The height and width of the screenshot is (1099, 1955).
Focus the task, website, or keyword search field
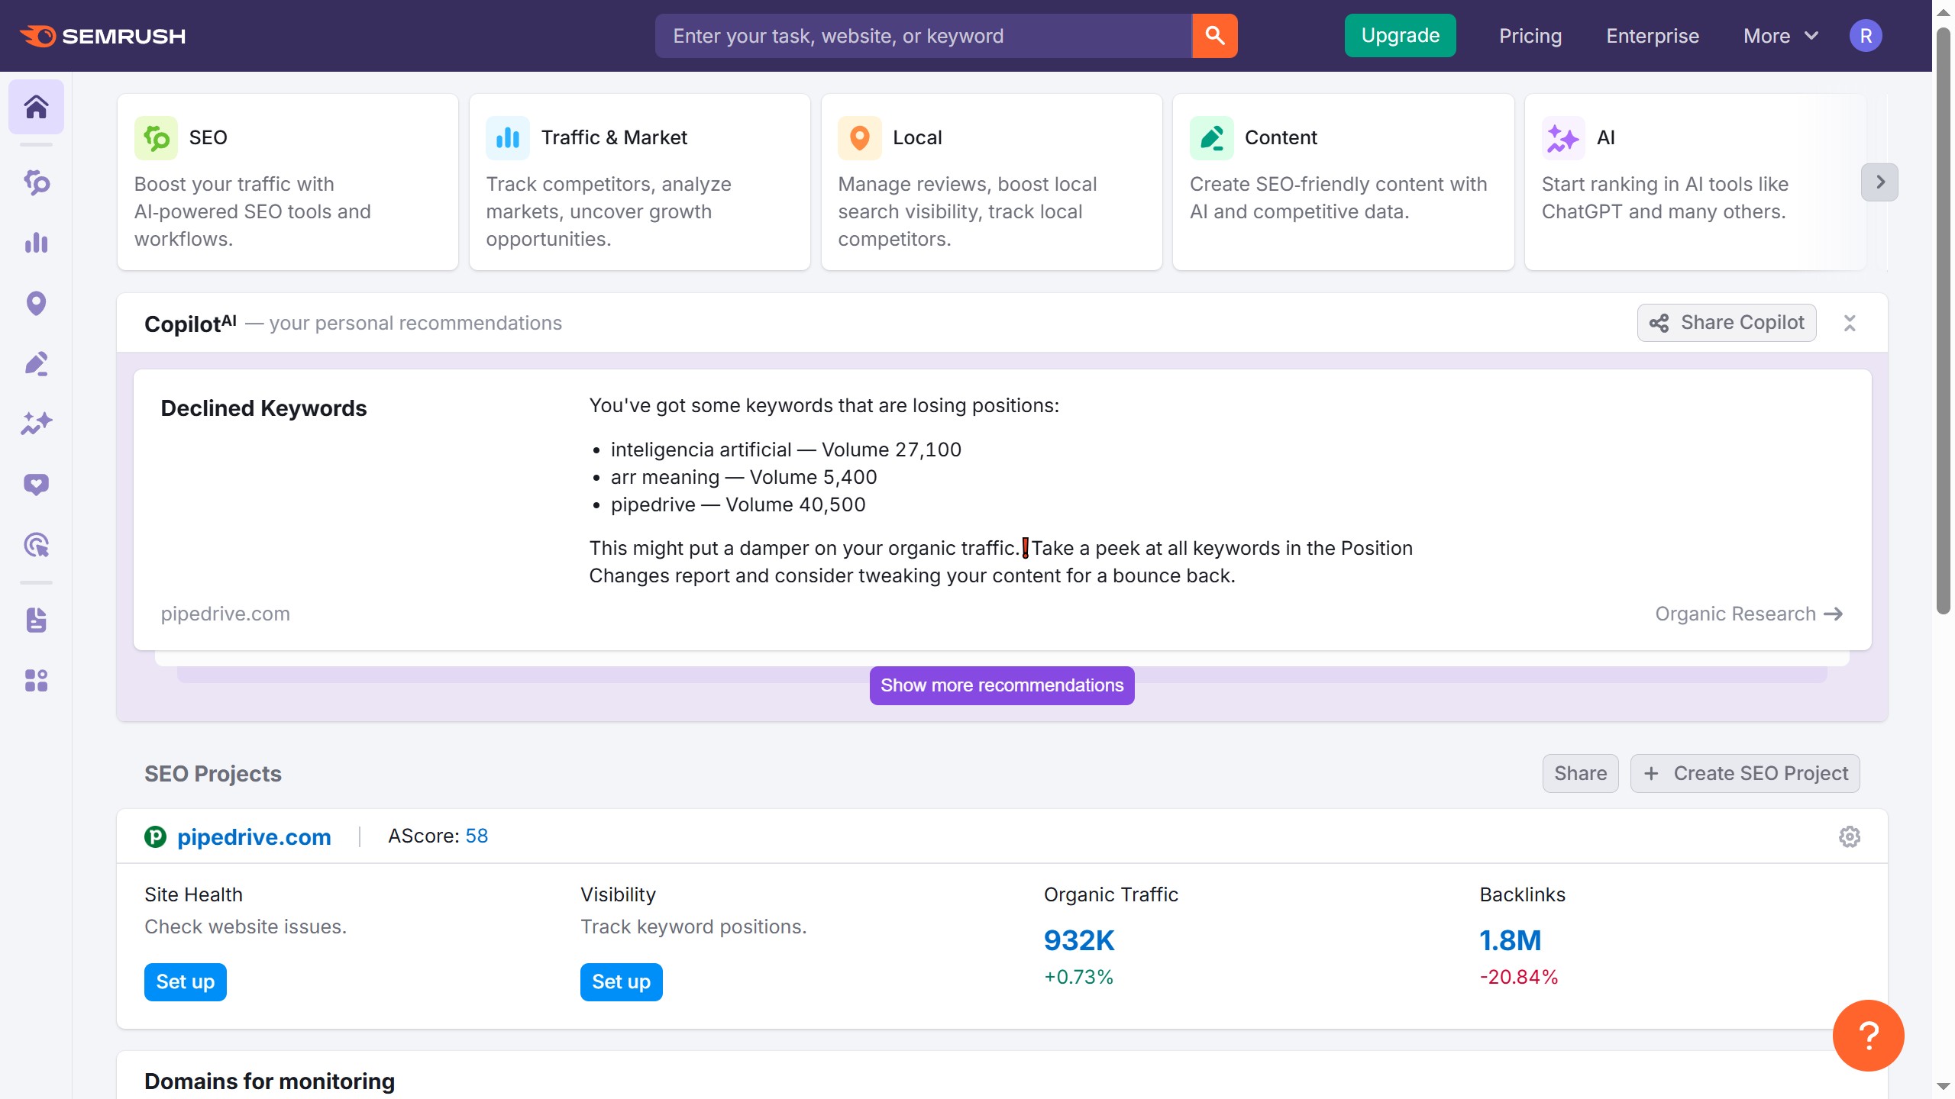tap(923, 36)
